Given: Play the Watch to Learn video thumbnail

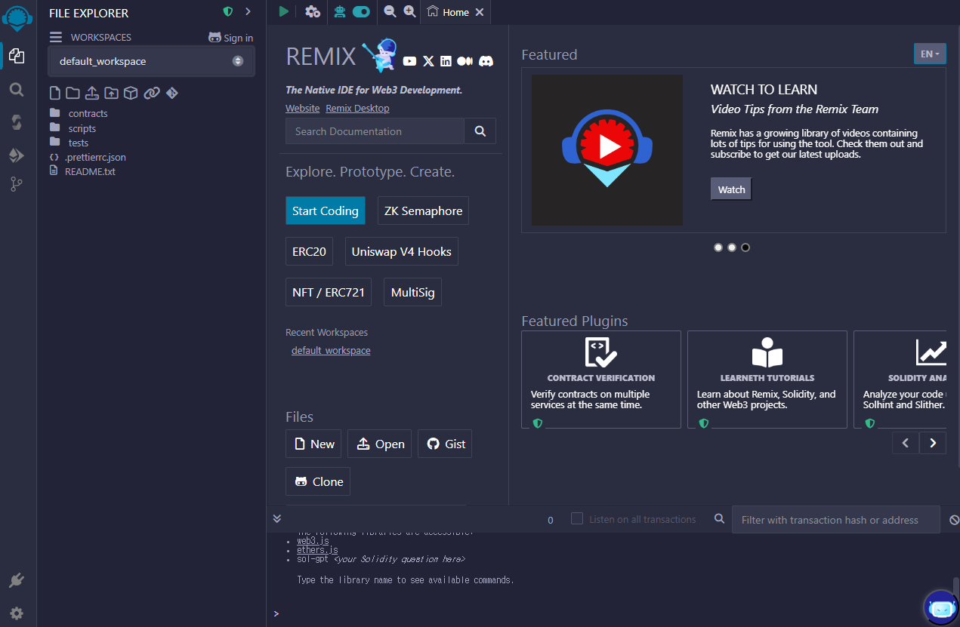Looking at the screenshot, I should [607, 149].
